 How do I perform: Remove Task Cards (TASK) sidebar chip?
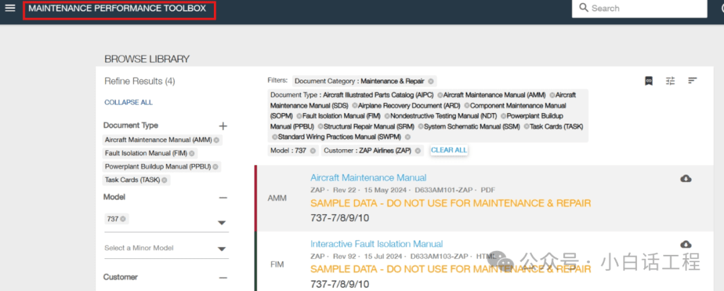[x=163, y=180]
